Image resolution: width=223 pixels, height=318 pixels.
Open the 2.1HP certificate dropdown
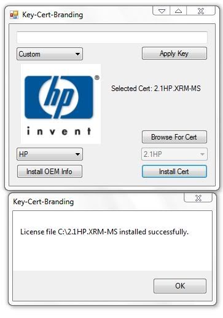(174, 154)
